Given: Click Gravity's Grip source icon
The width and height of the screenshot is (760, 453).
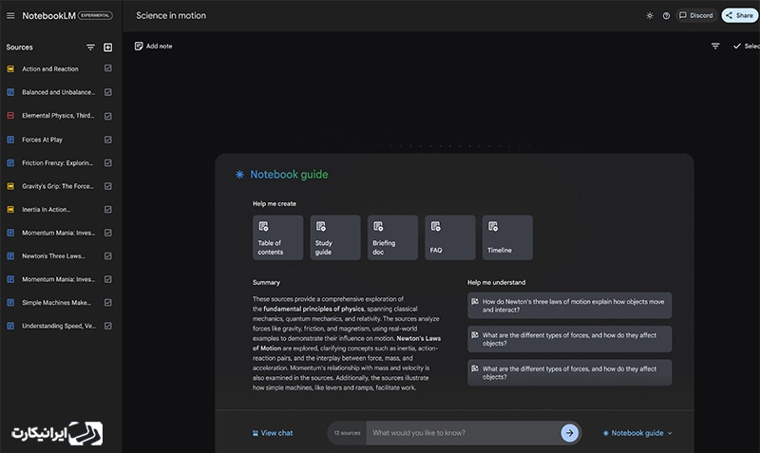Looking at the screenshot, I should (x=10, y=186).
